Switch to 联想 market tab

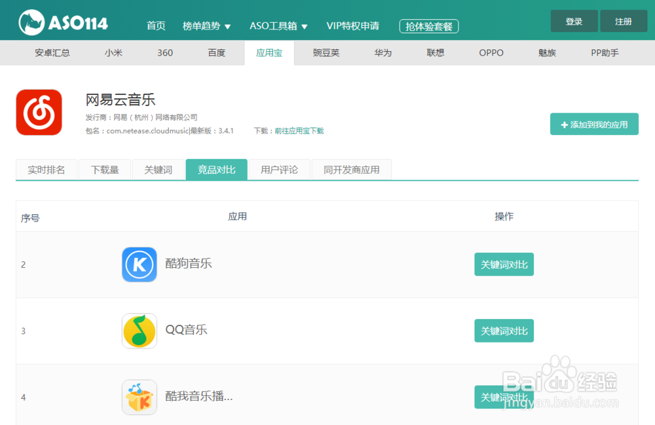point(436,52)
